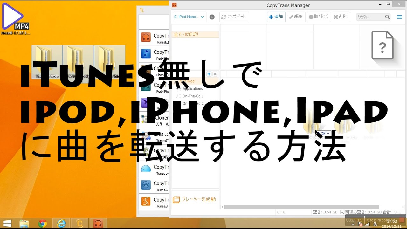
Task: Click the CopyTrans Manager title bar icon
Action: click(x=174, y=5)
